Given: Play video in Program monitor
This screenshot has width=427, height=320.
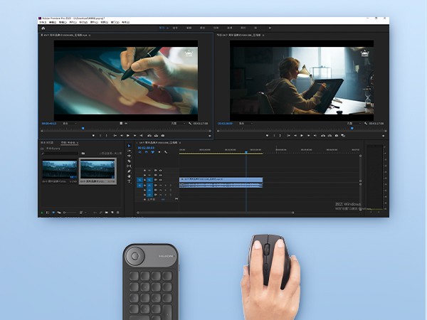Looking at the screenshot, I should click(302, 136).
